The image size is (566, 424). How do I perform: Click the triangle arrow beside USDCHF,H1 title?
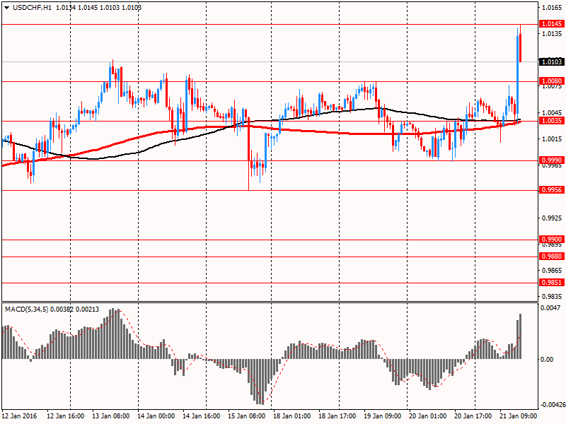[6, 7]
